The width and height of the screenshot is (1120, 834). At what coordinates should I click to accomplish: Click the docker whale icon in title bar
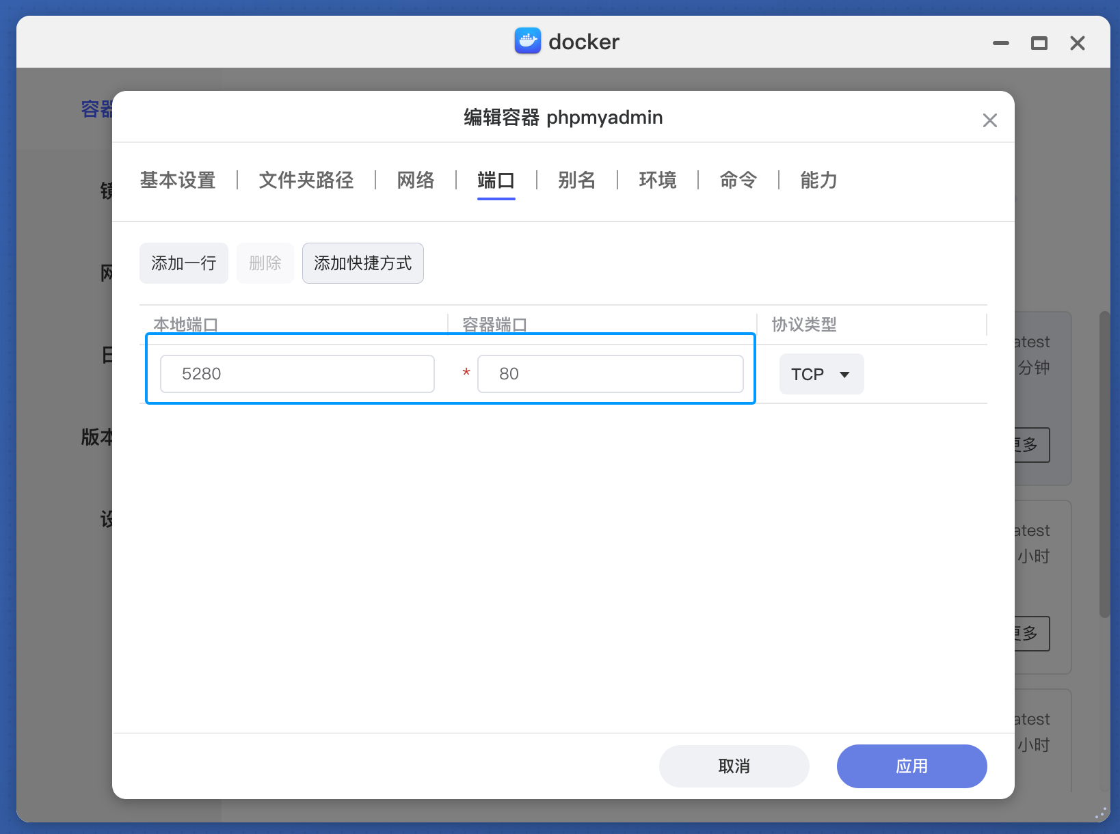pos(528,41)
